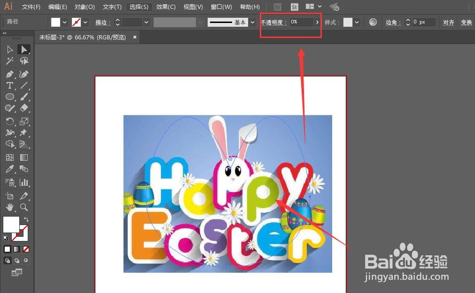This screenshot has width=475, height=293.
Task: Open the 文件(F) menu
Action: 31,7
